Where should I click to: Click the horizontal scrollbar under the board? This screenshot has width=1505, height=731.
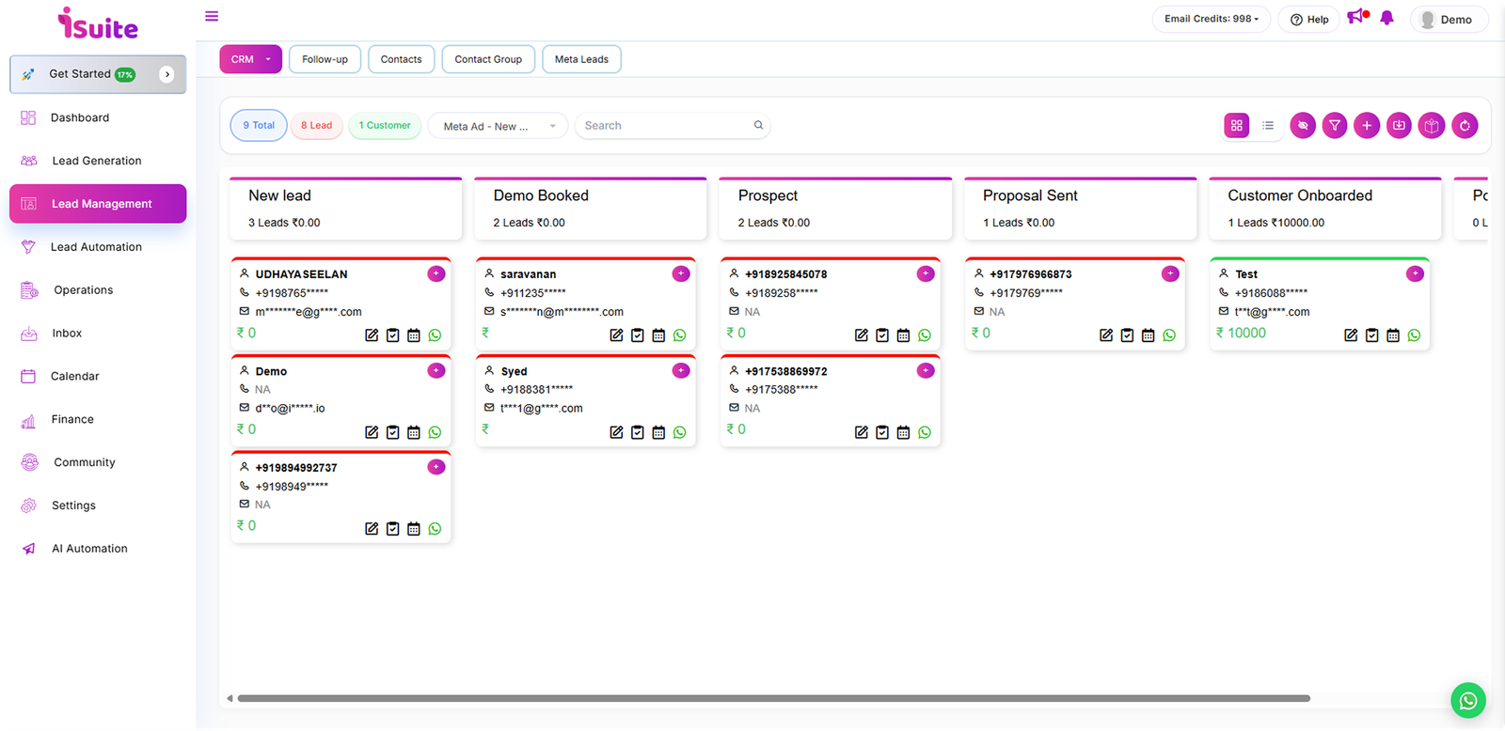771,698
